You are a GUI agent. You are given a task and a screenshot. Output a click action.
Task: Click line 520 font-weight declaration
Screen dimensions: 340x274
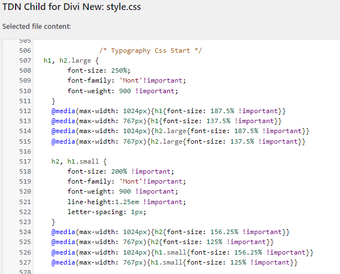pyautogui.click(x=123, y=191)
